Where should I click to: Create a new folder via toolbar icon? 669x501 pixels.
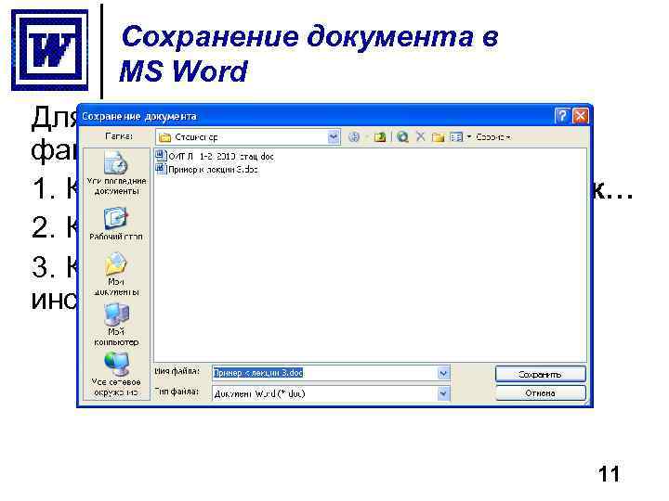[438, 136]
